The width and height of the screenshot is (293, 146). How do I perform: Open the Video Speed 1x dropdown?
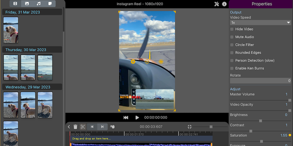tap(260, 23)
